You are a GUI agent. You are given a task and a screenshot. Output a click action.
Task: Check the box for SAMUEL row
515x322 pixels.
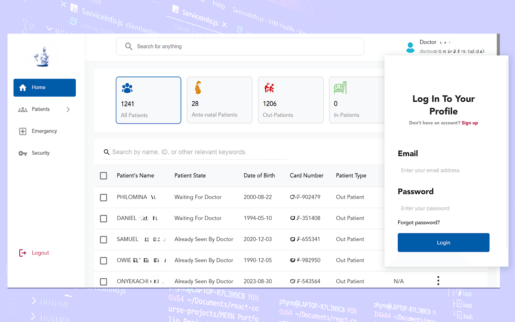tap(103, 240)
